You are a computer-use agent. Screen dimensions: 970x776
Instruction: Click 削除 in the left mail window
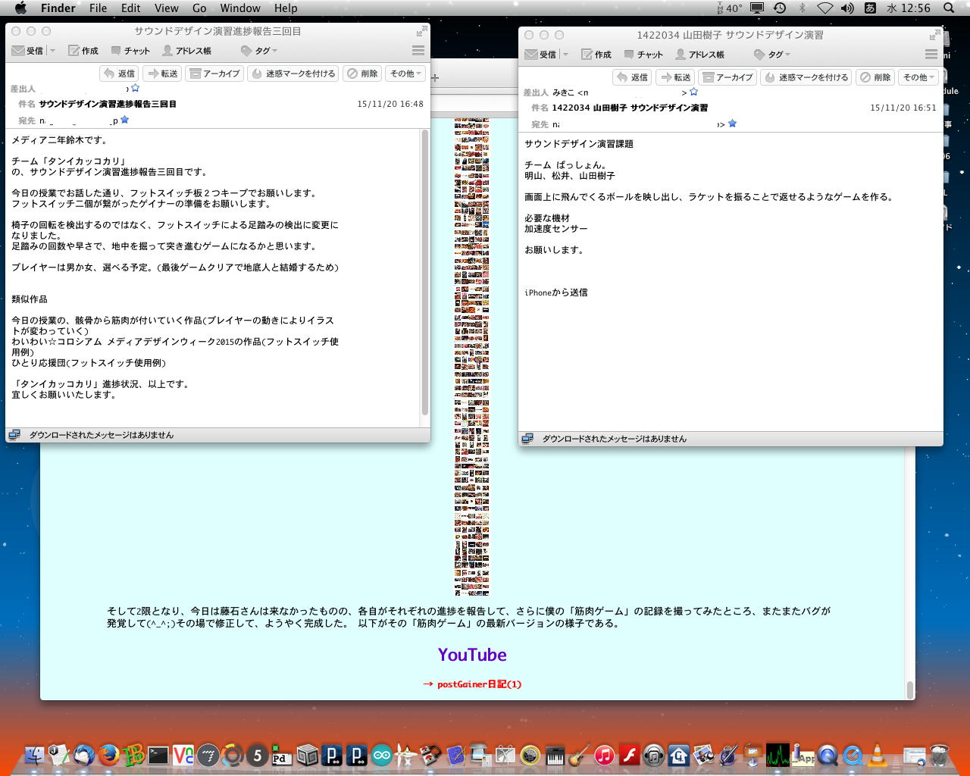click(x=361, y=74)
